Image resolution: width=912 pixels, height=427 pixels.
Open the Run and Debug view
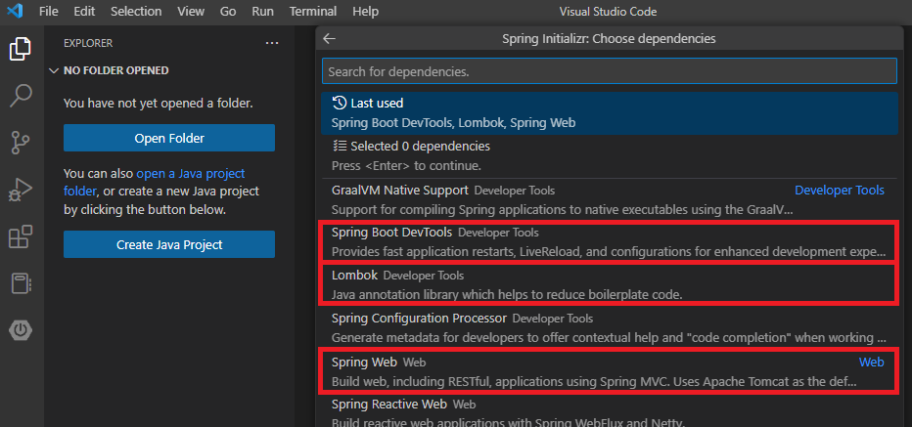point(21,190)
